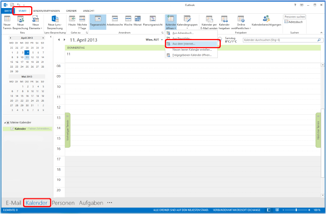Go to next day arrow

pyautogui.click(x=64, y=40)
